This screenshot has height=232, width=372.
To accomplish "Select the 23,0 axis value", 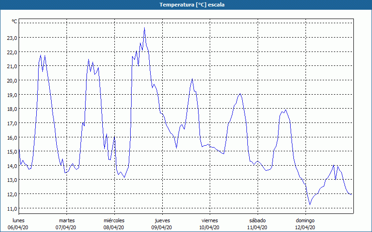I will tap(12, 38).
